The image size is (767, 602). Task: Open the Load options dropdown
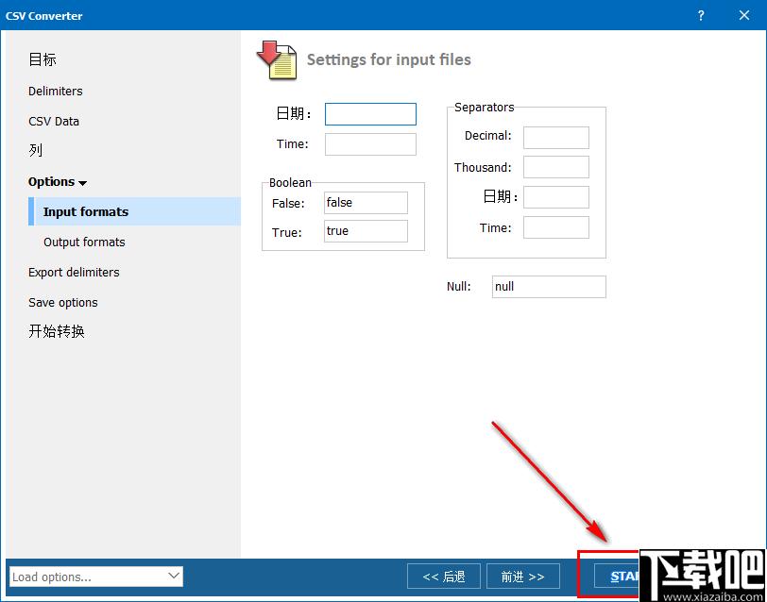96,577
